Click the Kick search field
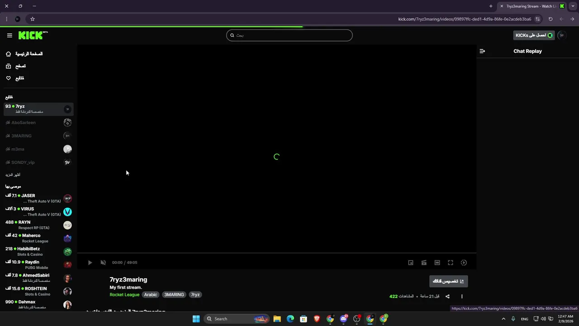The height and width of the screenshot is (326, 579). click(x=289, y=35)
